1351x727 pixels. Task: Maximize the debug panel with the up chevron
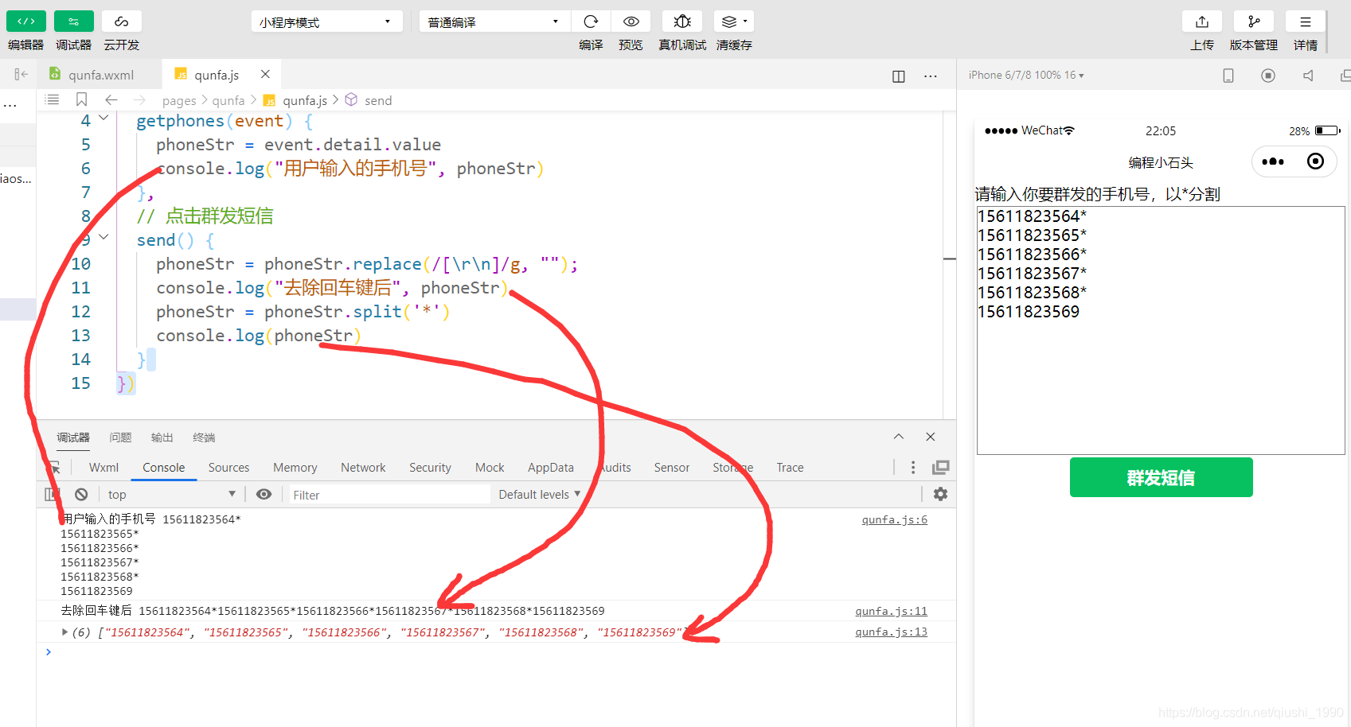point(899,437)
